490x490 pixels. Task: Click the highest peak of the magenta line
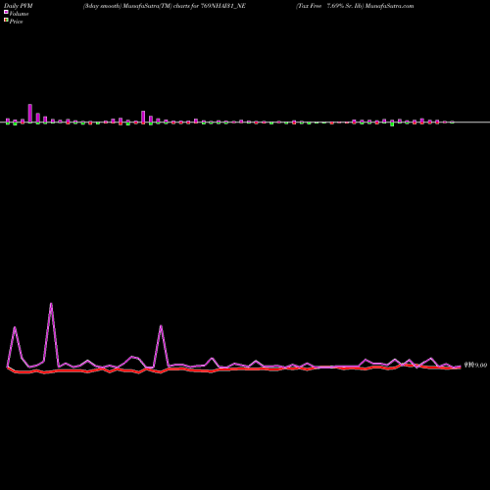(51, 304)
